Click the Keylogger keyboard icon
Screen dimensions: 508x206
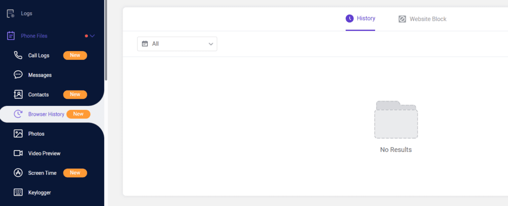point(18,192)
